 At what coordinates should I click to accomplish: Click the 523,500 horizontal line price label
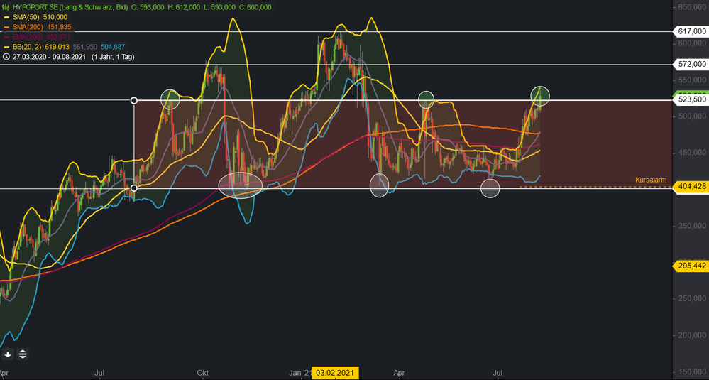click(x=690, y=100)
